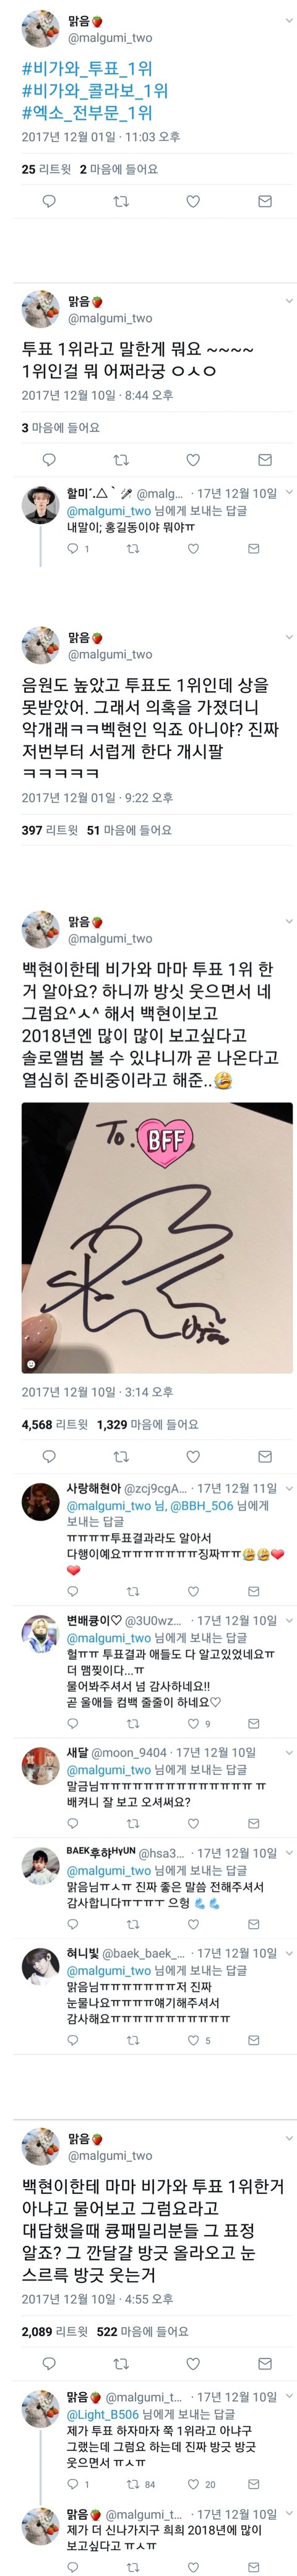This screenshot has height=2576, width=297.
Task: Open the #비가와_투표_1위 hashtag link
Action: click(x=87, y=68)
